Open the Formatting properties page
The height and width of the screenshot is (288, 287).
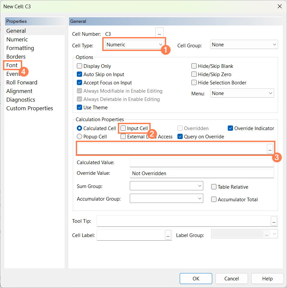(20, 48)
